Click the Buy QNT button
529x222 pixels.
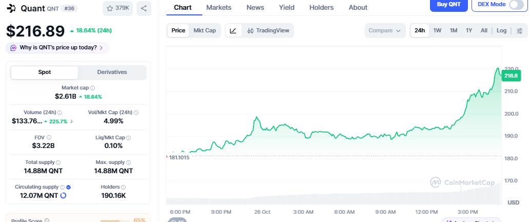tap(449, 5)
